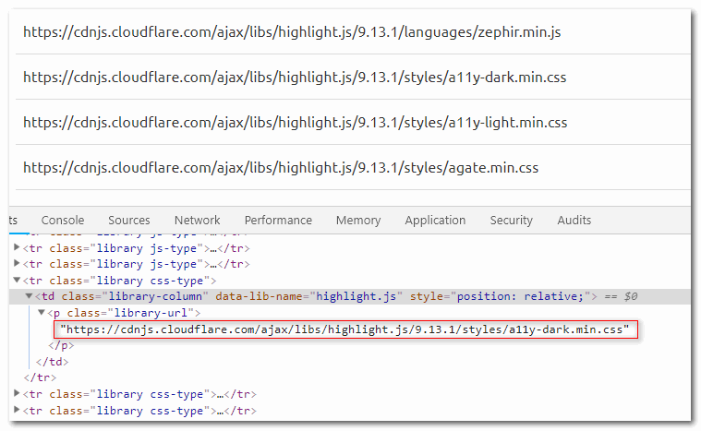Go to the Memory tab

click(x=358, y=221)
